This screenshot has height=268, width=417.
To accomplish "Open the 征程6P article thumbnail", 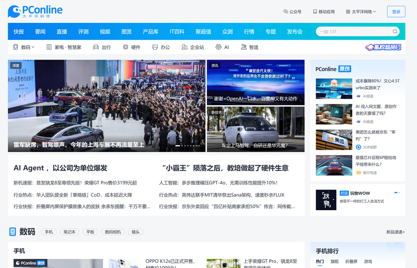I will (334, 165).
